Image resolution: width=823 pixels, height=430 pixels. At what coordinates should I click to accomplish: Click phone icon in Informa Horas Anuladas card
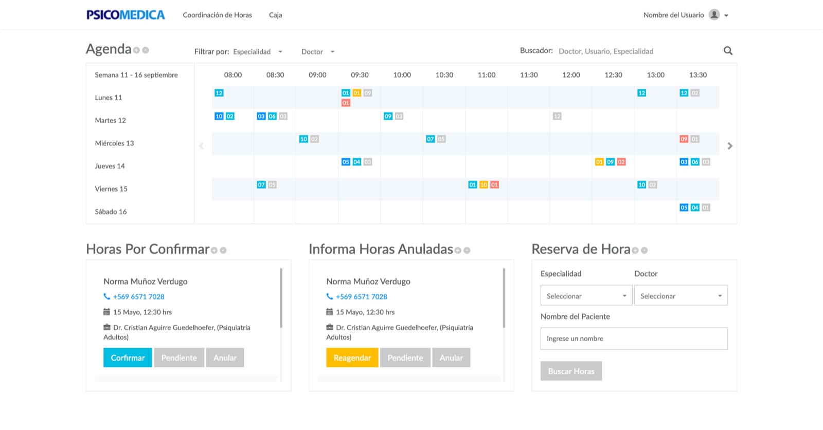[329, 296]
